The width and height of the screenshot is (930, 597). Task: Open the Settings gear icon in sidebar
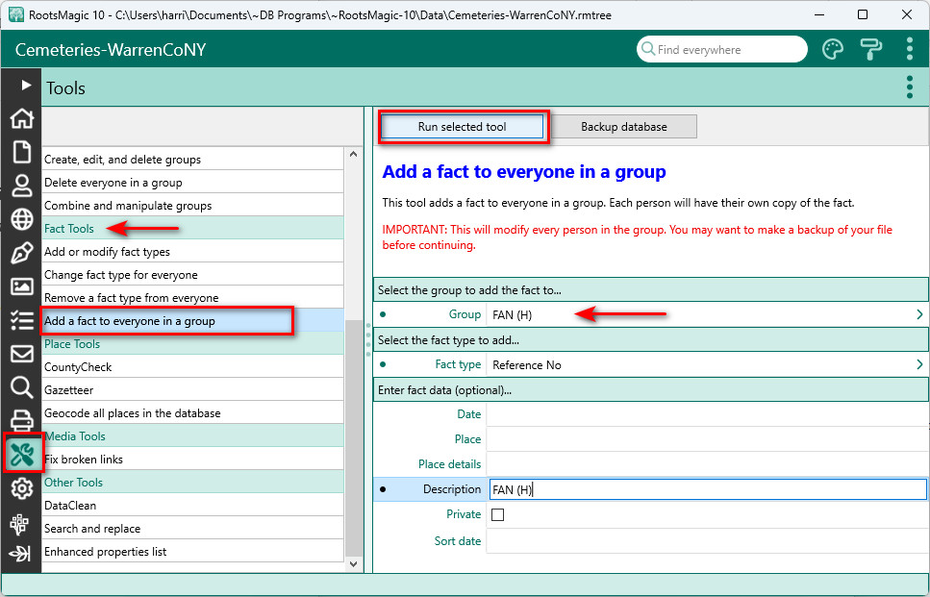point(22,489)
